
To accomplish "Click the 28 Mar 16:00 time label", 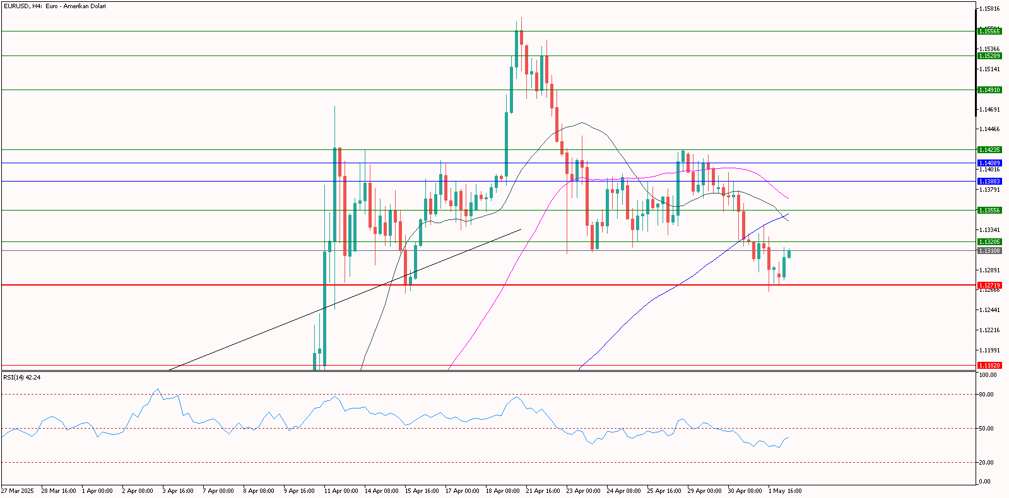I will pos(59,491).
